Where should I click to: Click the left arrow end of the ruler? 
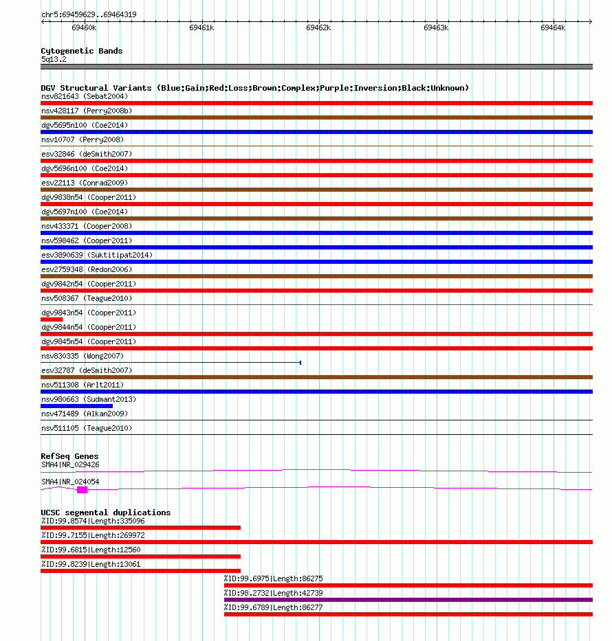43,21
